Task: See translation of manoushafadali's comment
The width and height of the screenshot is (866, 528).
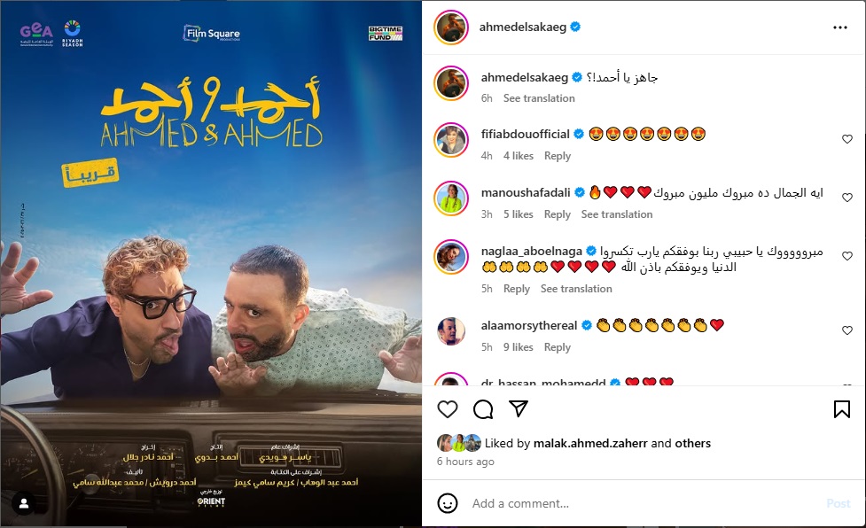Action: coord(616,214)
